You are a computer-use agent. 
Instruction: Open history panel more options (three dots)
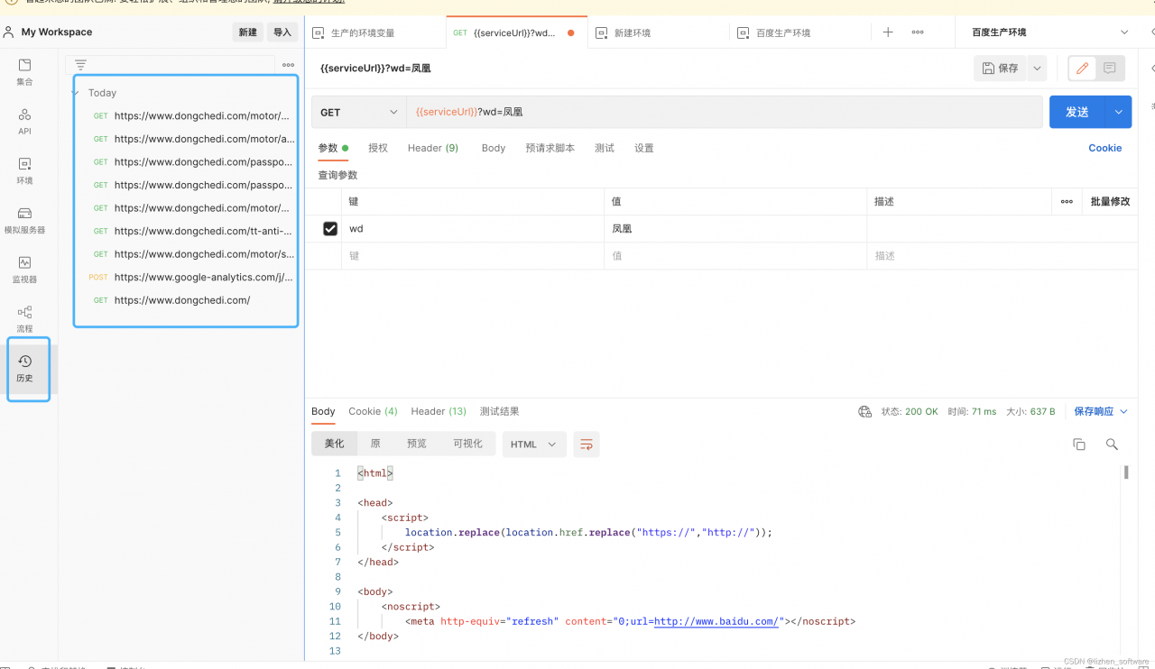[x=288, y=65]
